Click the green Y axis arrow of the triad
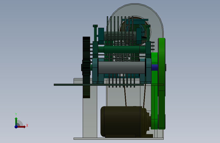Viewport: 220px width, 143px height. (x=16, y=121)
